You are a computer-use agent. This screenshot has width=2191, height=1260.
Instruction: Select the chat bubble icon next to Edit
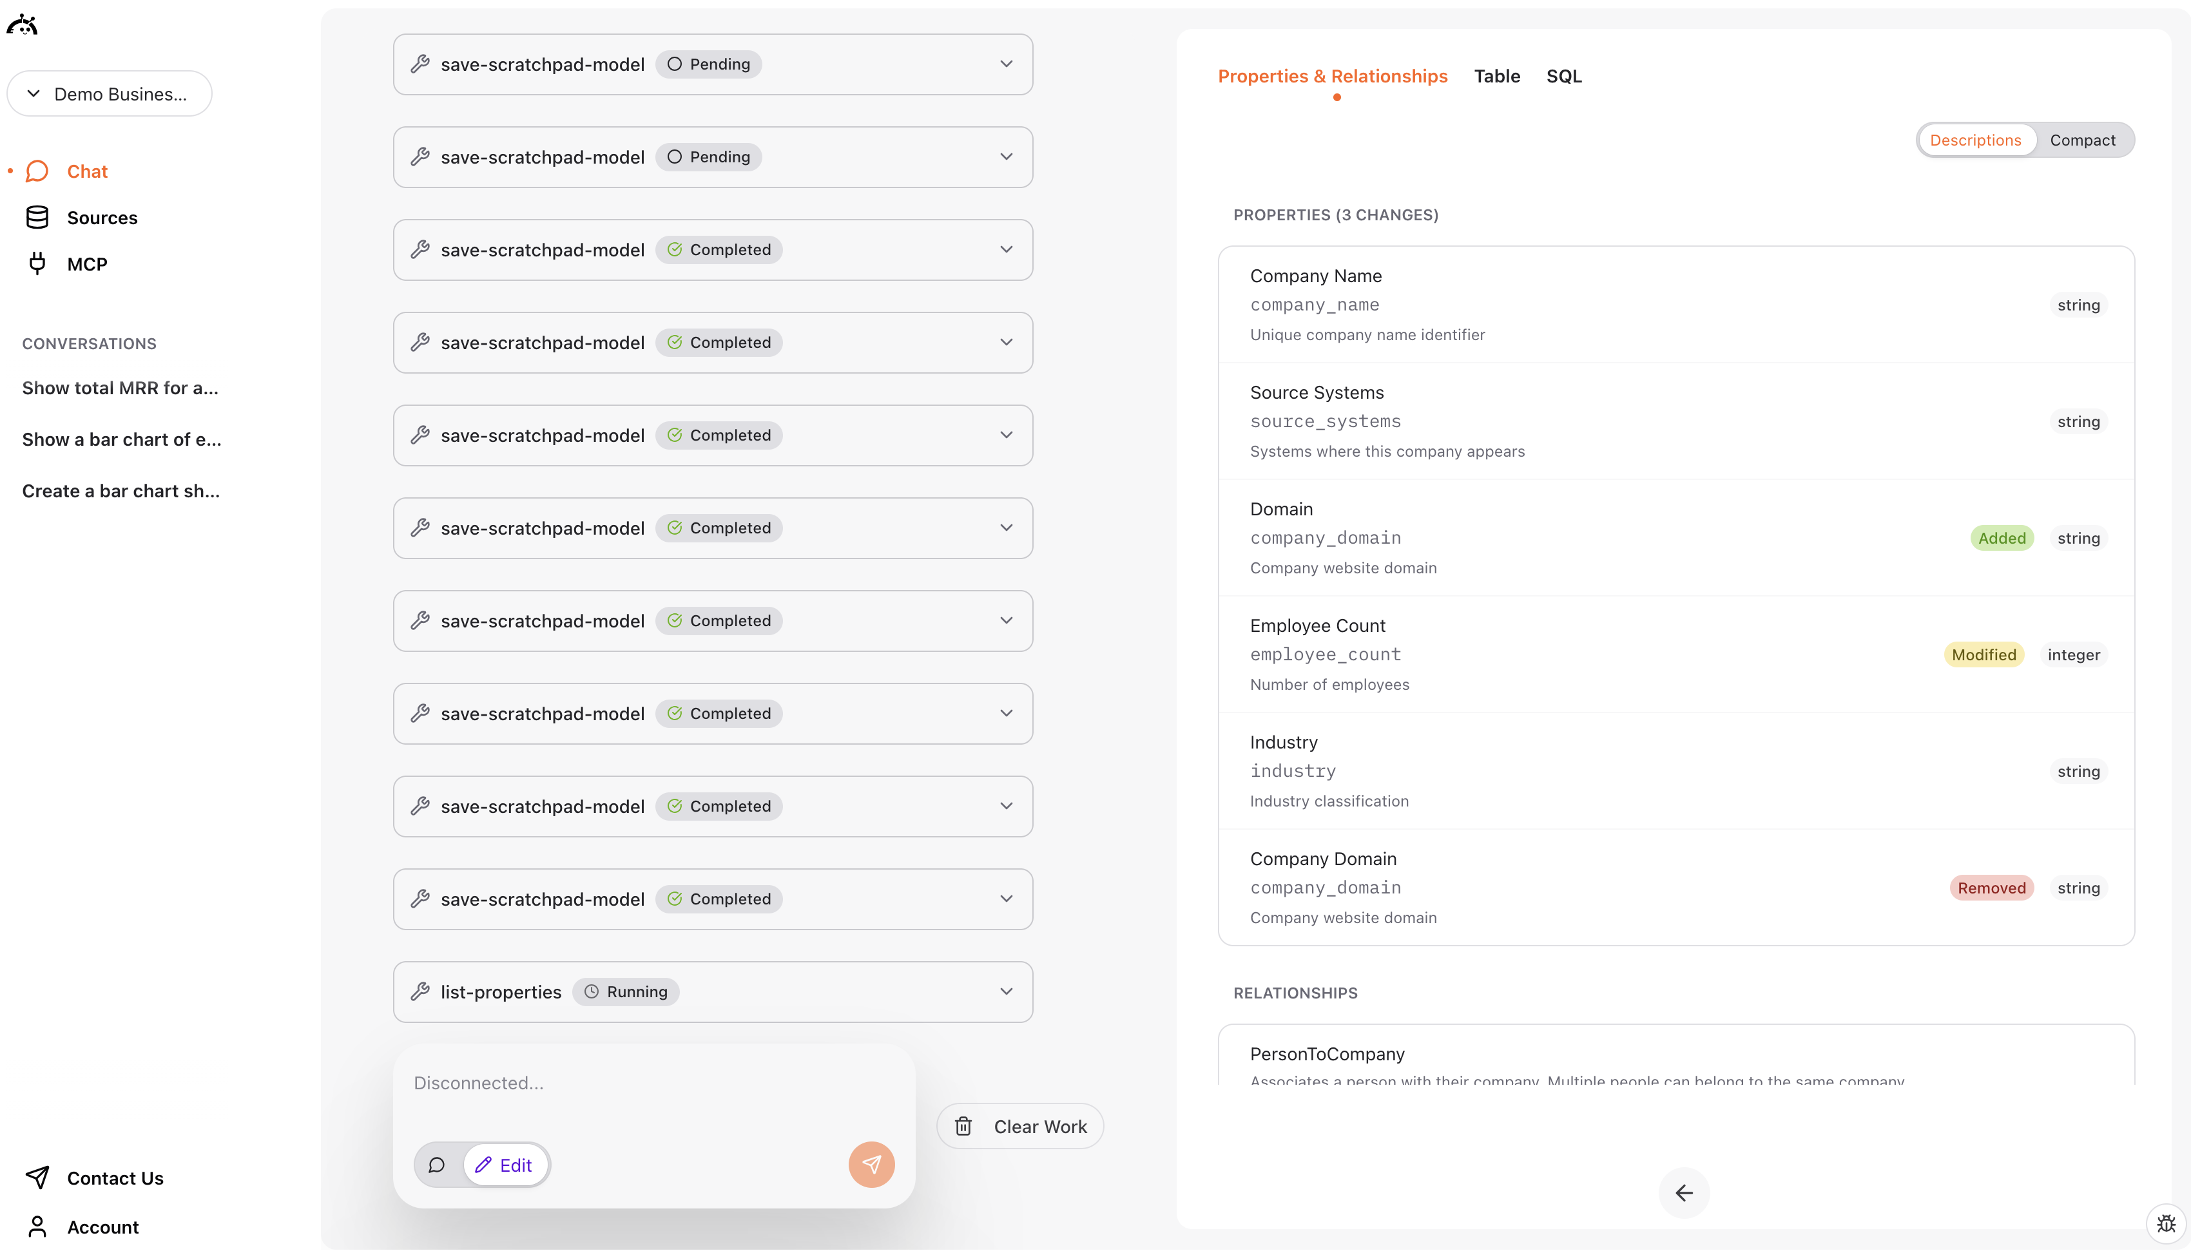click(436, 1164)
